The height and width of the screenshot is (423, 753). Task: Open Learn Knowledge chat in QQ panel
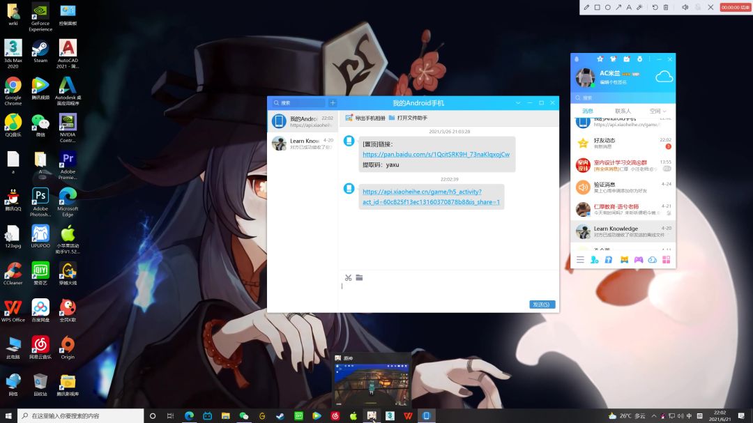(623, 231)
